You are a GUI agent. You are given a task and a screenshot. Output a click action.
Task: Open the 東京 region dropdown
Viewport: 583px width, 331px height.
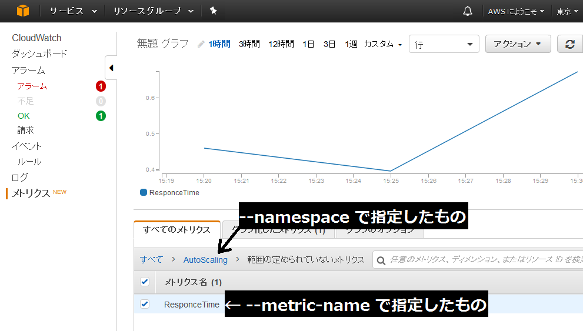[567, 12]
